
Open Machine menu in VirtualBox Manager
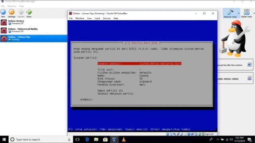12,6
